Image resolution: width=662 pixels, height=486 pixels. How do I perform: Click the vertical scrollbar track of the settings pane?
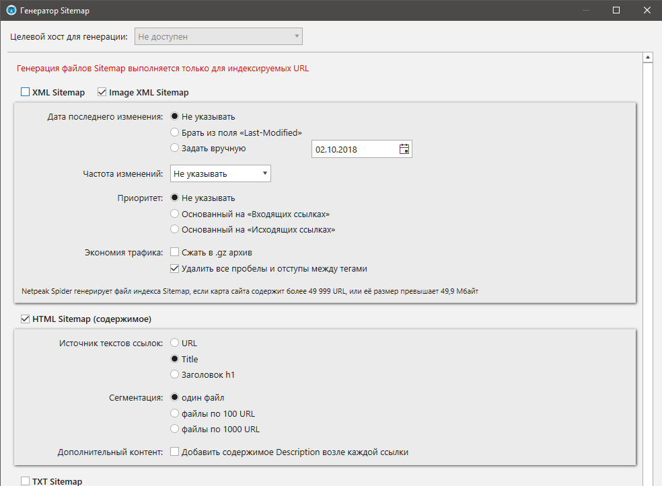648,274
